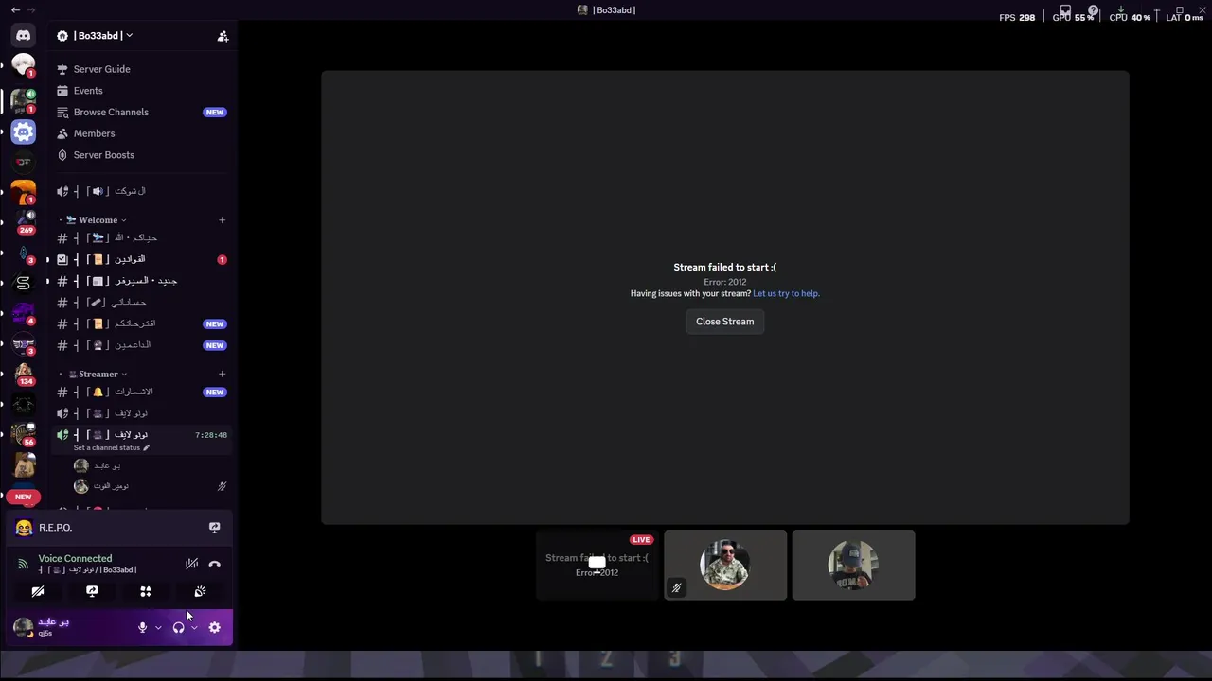The height and width of the screenshot is (681, 1212).
Task: Expand the Bo33abd server name dropdown
Action: (95, 36)
